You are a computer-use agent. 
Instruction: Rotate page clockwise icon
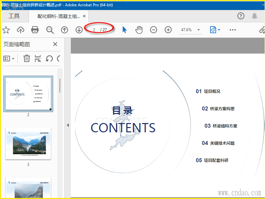point(59,59)
